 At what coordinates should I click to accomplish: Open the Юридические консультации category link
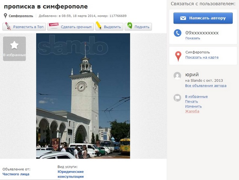[71, 174]
